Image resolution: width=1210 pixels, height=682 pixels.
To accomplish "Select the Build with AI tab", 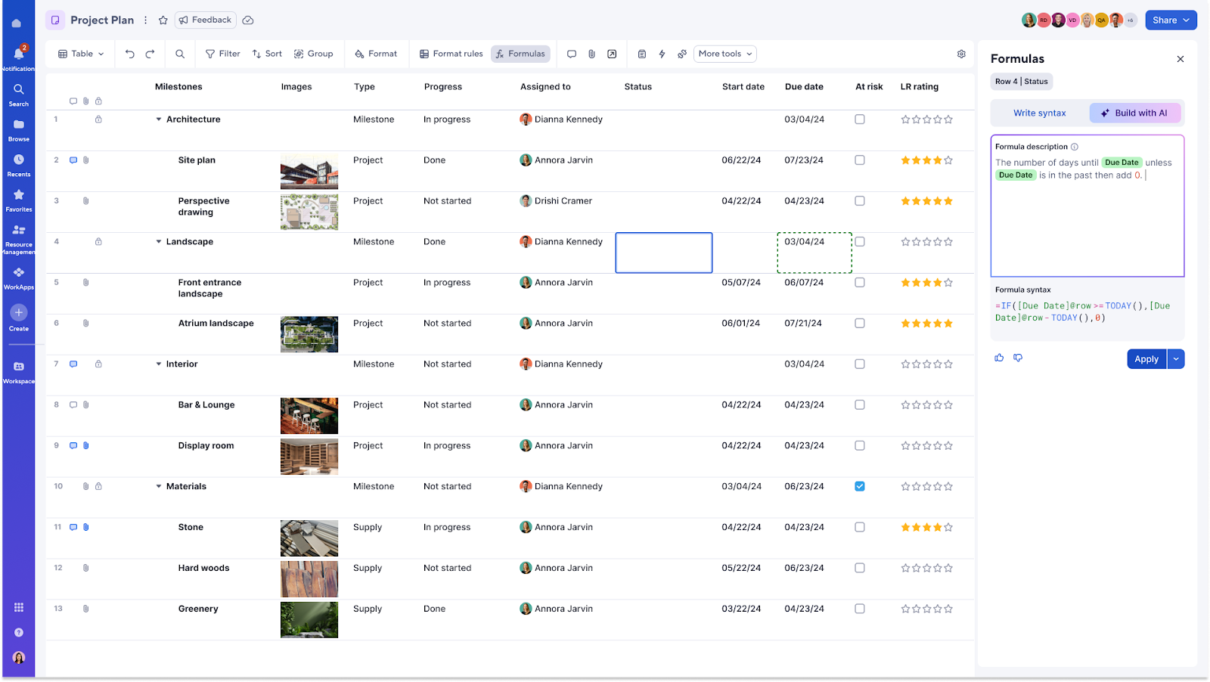I will [x=1134, y=113].
